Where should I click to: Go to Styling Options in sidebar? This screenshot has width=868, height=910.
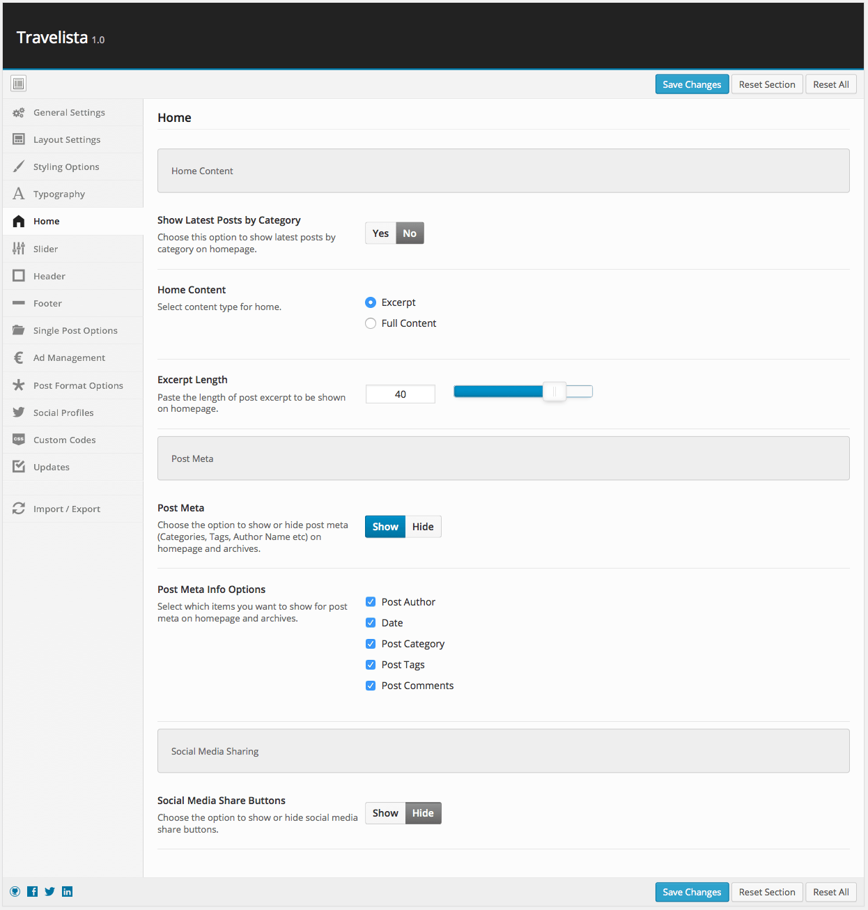tap(73, 167)
